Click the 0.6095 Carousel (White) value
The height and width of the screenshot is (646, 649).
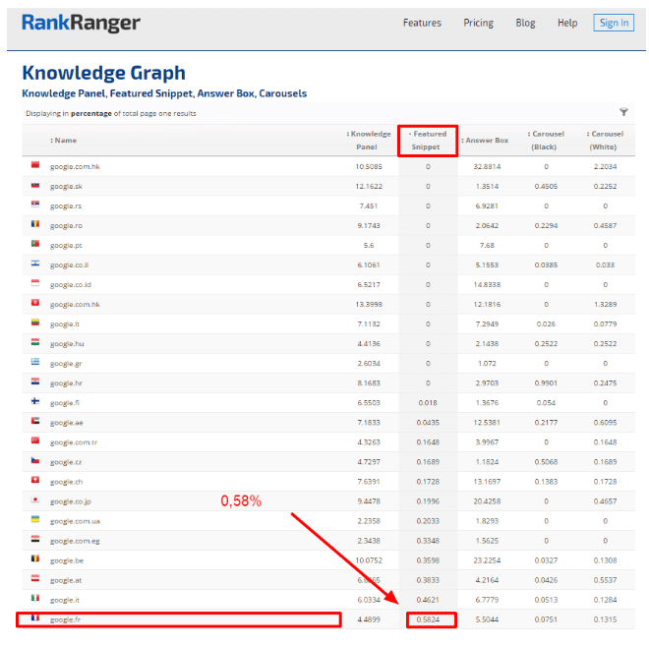(x=605, y=423)
